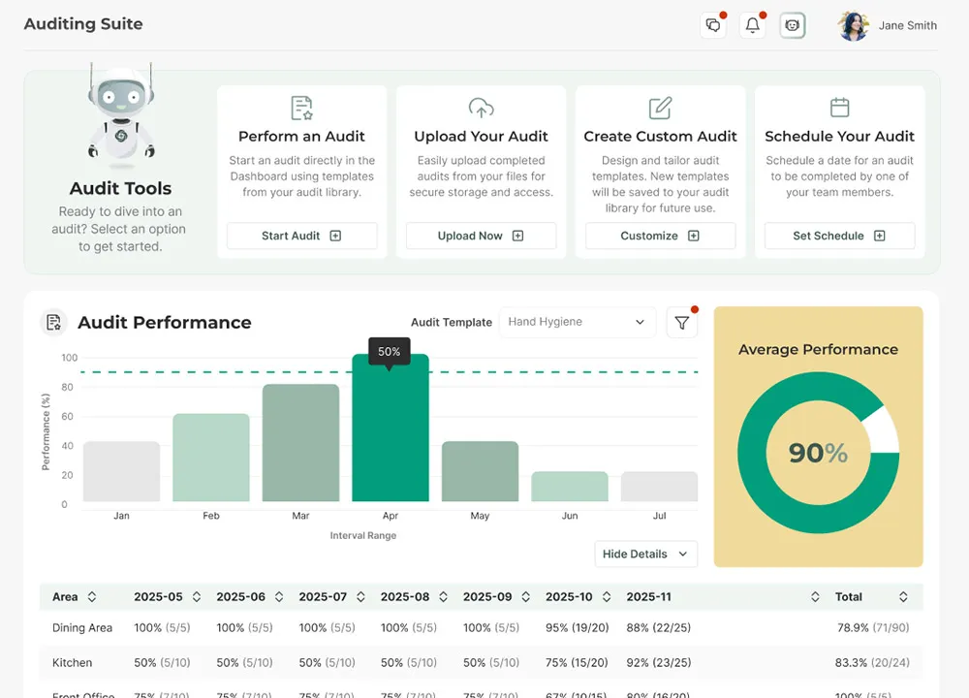Viewport: 969px width, 698px height.
Task: Click Dining Area total 78.9% (71/90)
Action: tap(873, 627)
